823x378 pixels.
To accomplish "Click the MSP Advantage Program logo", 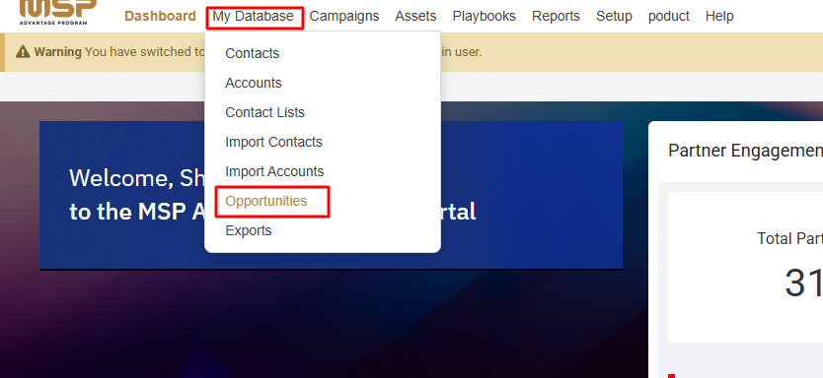I will coord(58,12).
